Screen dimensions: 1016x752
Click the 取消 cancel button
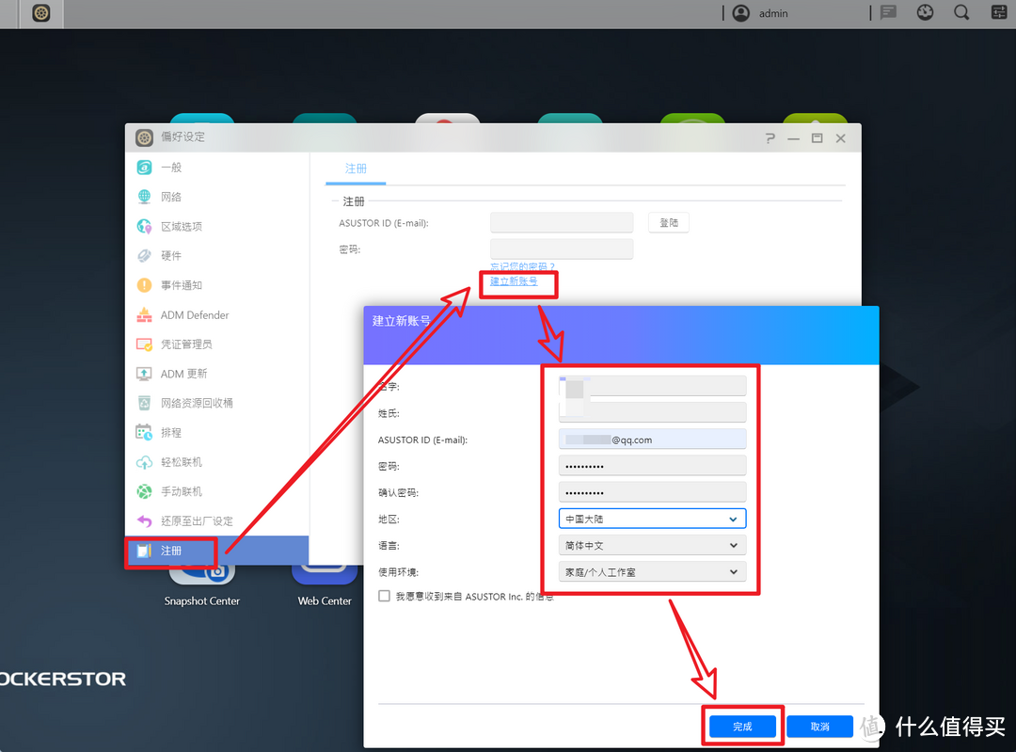(x=819, y=727)
